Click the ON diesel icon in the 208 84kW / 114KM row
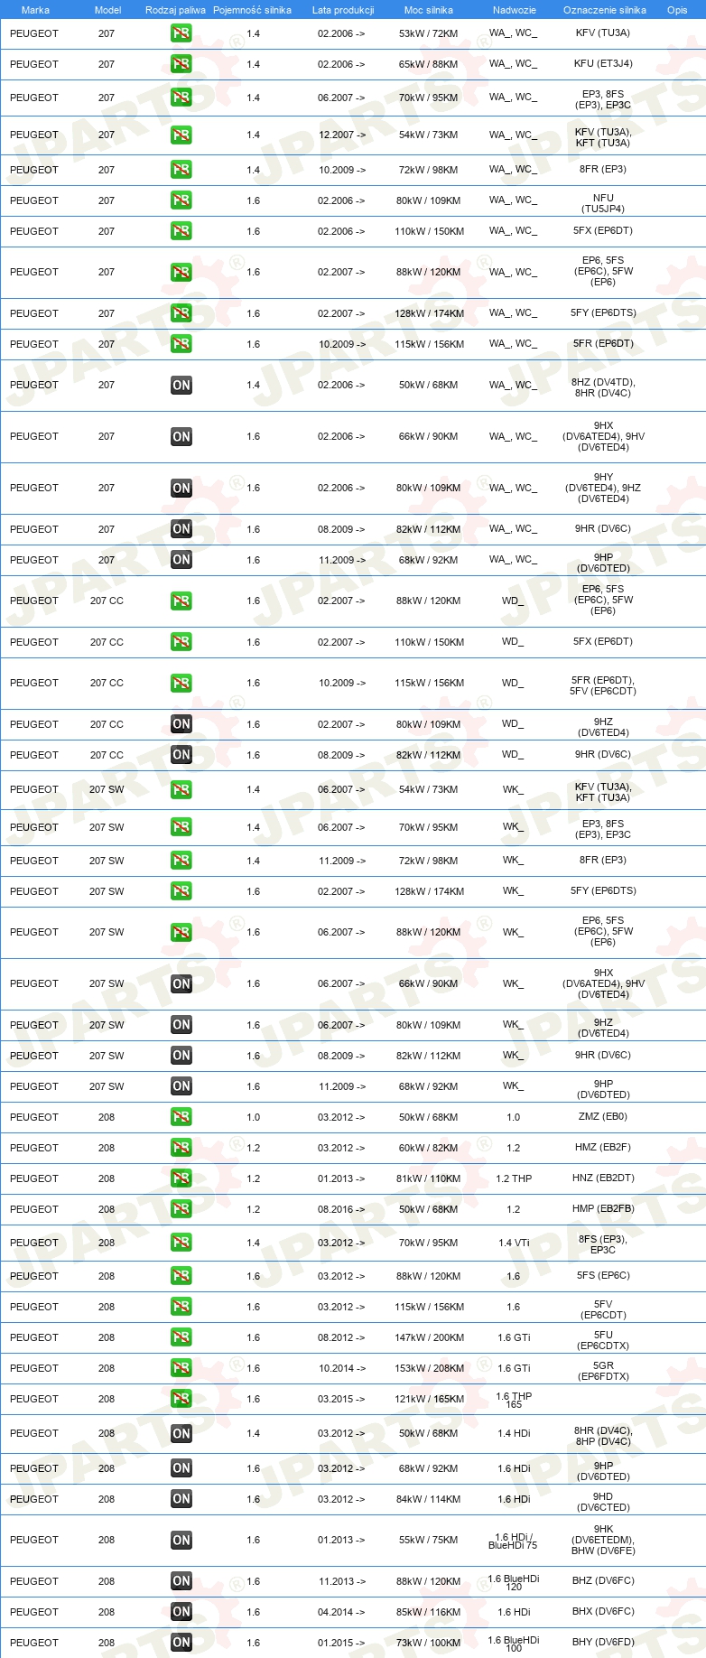The image size is (706, 1658). point(181,1499)
